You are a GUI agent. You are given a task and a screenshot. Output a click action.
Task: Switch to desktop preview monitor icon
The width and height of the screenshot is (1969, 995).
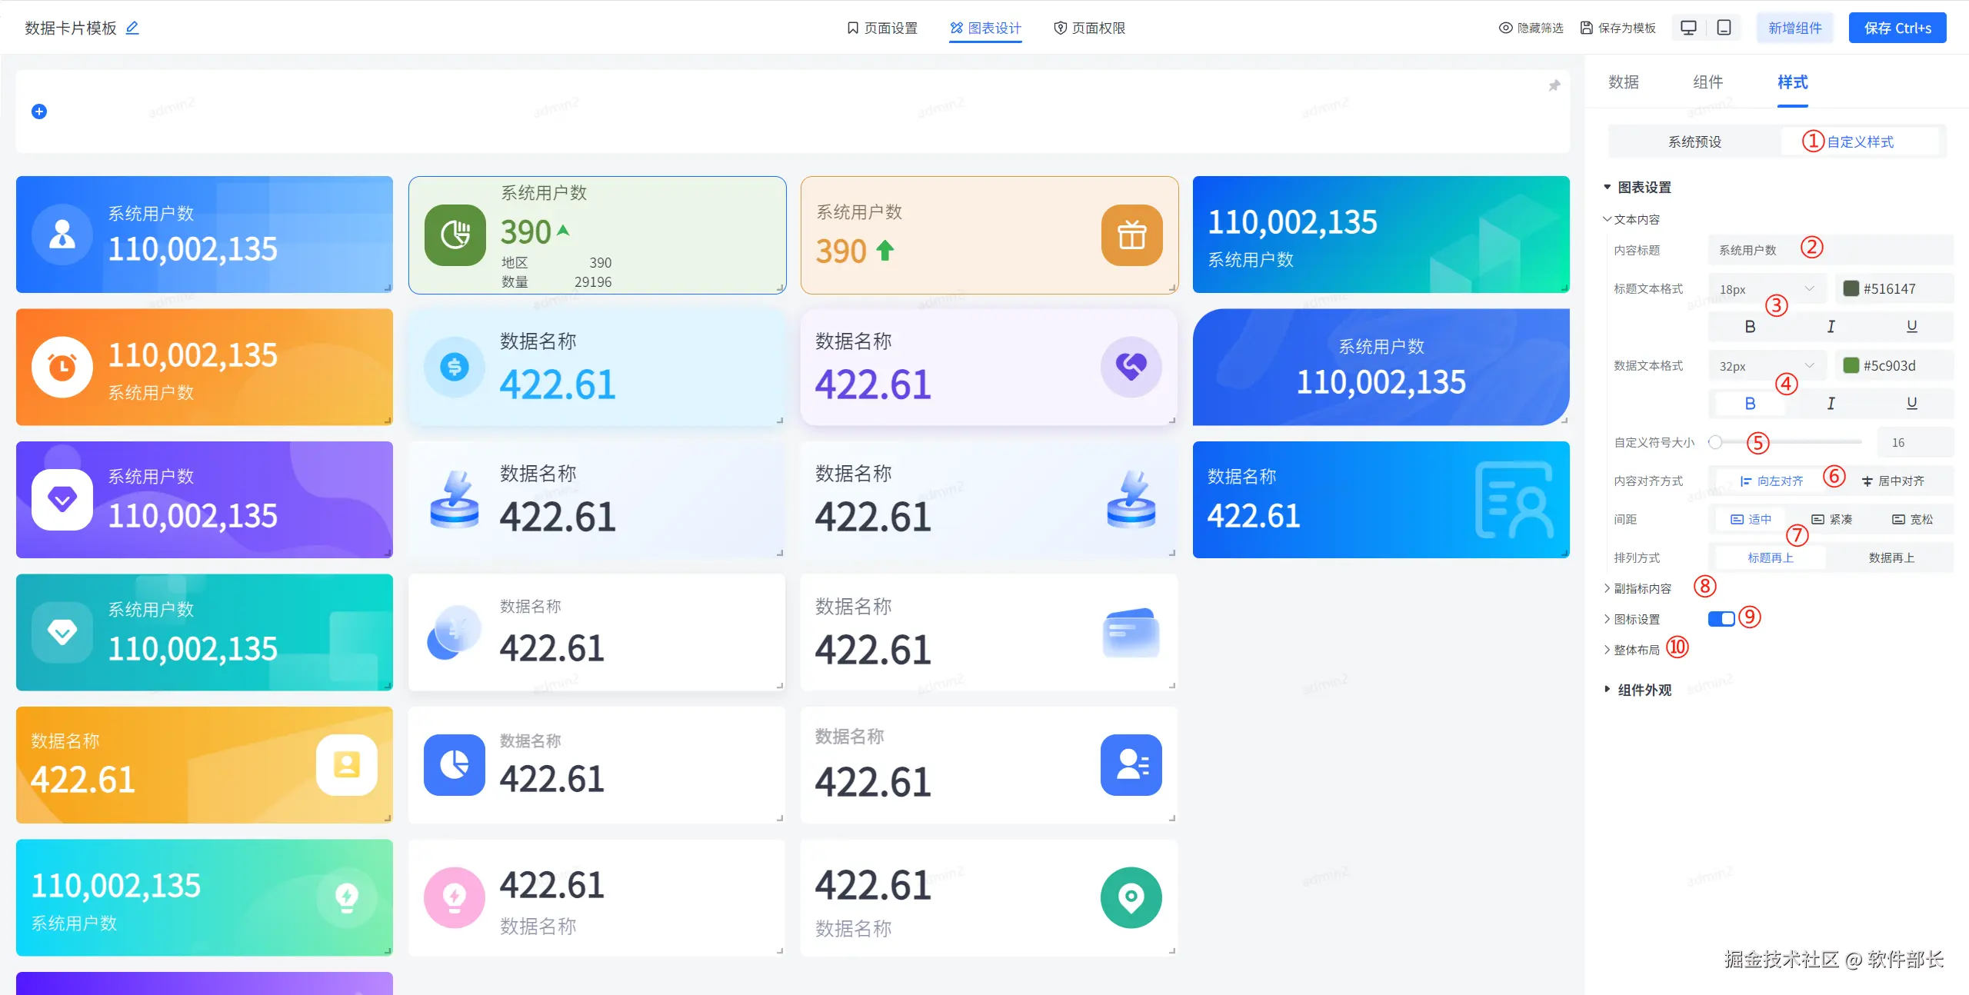pos(1688,28)
